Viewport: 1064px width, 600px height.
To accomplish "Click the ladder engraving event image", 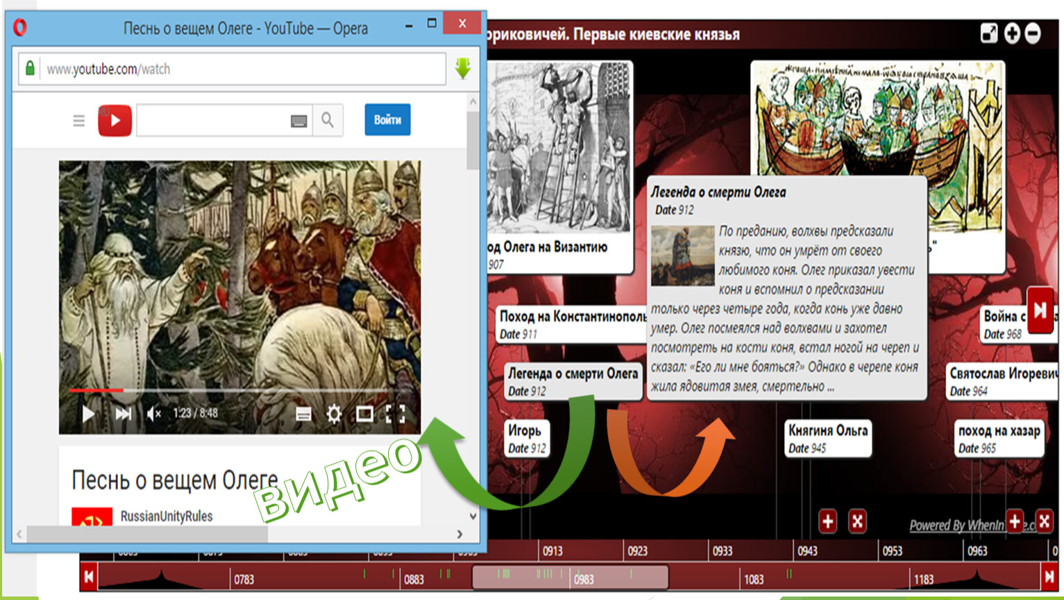I will [x=560, y=147].
